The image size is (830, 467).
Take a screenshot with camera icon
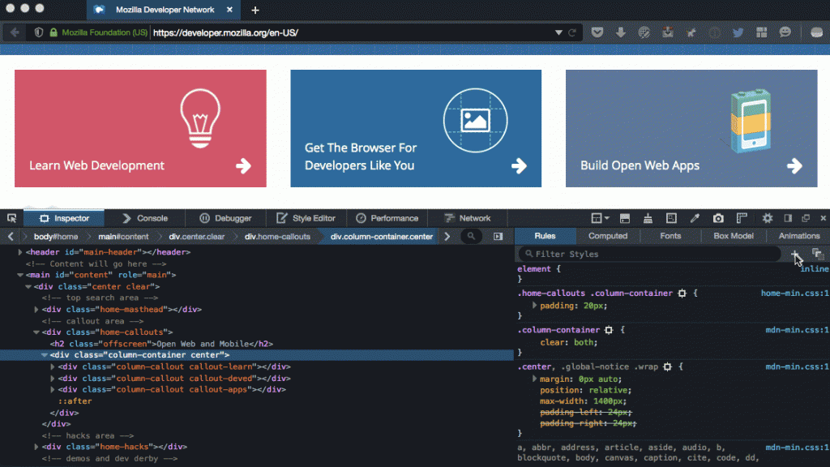coord(718,218)
